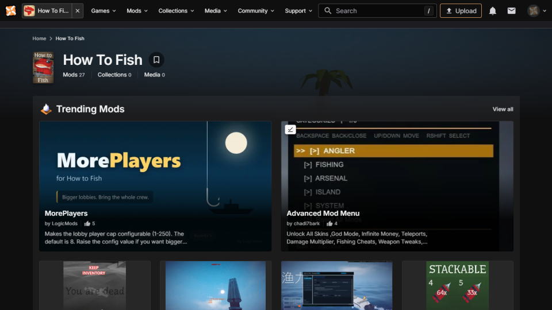This screenshot has height=310, width=552.
Task: Expand the Mods dropdown menu
Action: tap(137, 11)
